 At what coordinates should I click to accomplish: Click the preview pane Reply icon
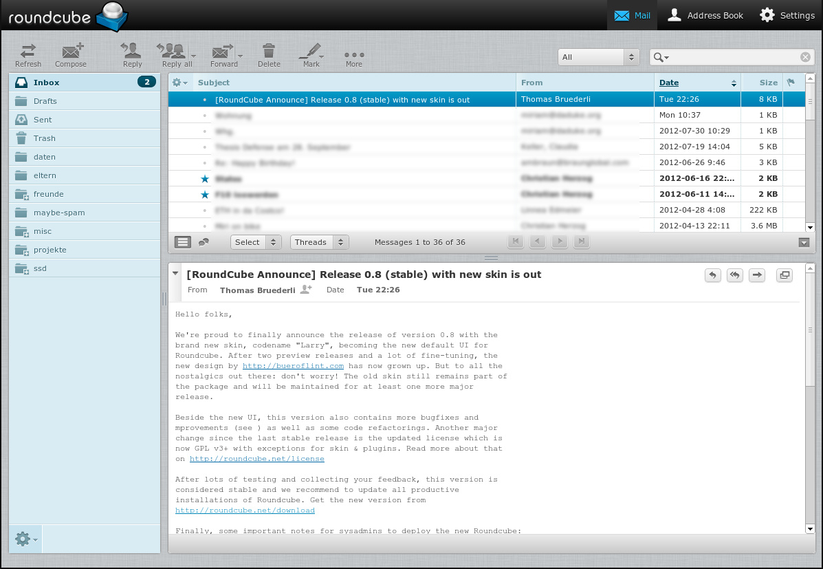712,275
